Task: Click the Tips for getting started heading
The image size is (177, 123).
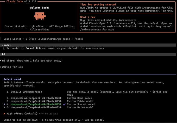Action: coord(98,5)
